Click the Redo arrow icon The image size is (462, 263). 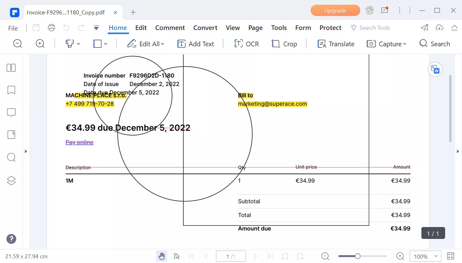[81, 28]
